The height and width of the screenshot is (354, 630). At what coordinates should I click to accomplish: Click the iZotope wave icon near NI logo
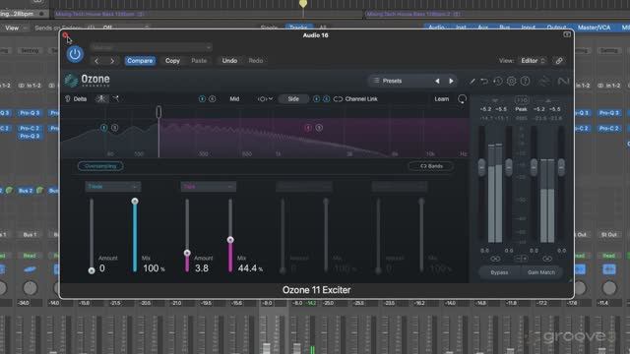coord(544,81)
